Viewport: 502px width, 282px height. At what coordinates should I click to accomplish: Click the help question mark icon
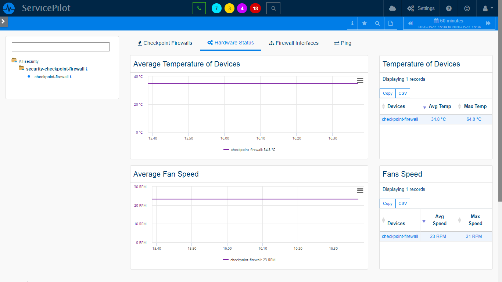(449, 8)
